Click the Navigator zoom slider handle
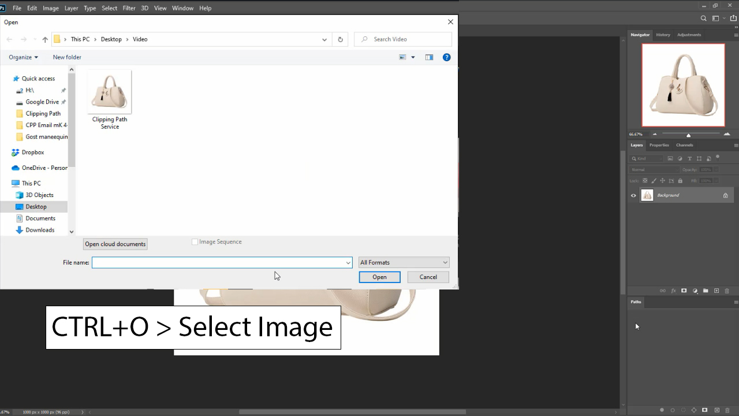Viewport: 739px width, 416px height. pos(688,135)
